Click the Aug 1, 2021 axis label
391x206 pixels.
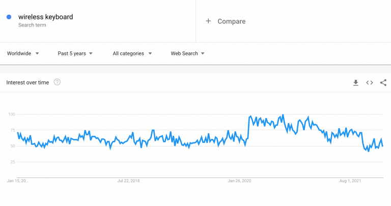coord(350,181)
